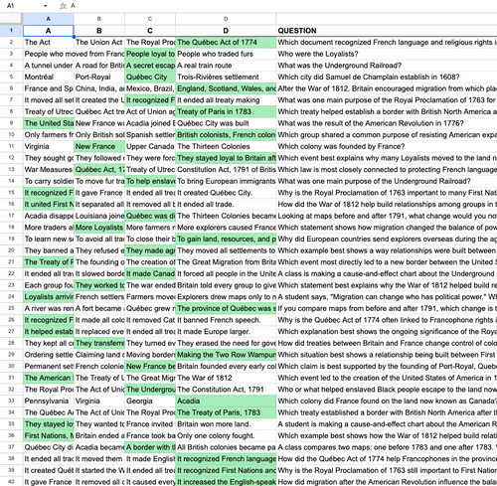Select column B header
This screenshot has width=497, height=486.
tap(99, 19)
